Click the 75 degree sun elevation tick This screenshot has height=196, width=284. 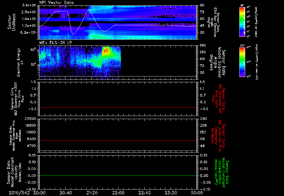click(x=202, y=12)
